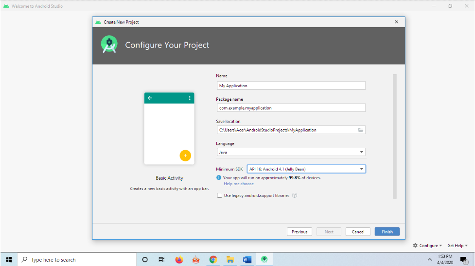Open Firefox from the taskbar
This screenshot has width=475, height=266.
[179, 260]
